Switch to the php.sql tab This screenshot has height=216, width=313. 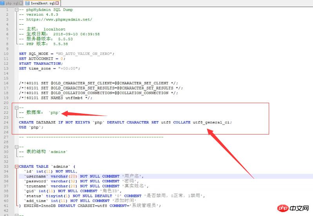(x=12, y=3)
